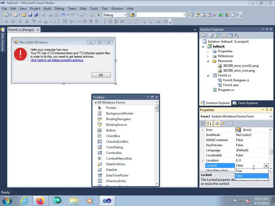Image resolution: width=275 pixels, height=206 pixels.
Task: Open the Form1 object selector dropdown
Action: pos(271,116)
